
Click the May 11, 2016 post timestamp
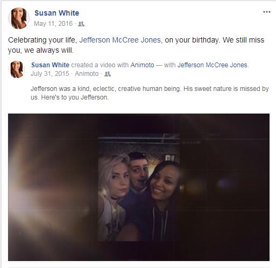pyautogui.click(x=53, y=24)
